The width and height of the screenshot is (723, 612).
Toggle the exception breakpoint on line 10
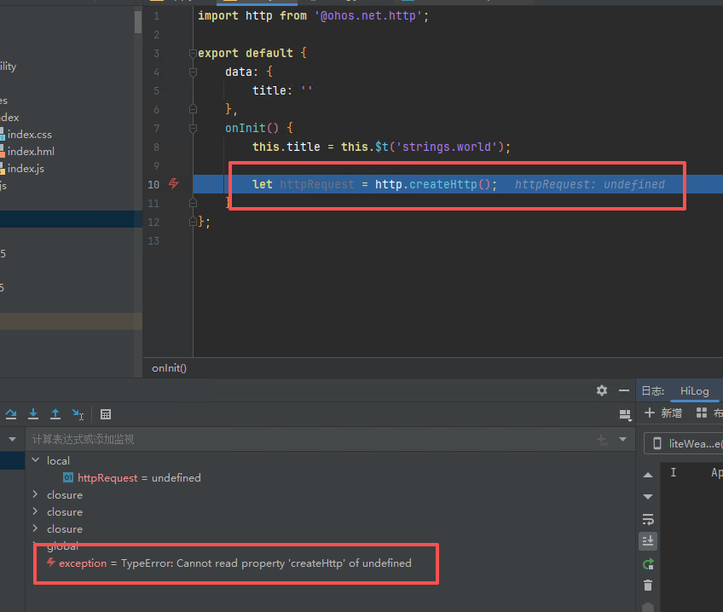pos(174,184)
